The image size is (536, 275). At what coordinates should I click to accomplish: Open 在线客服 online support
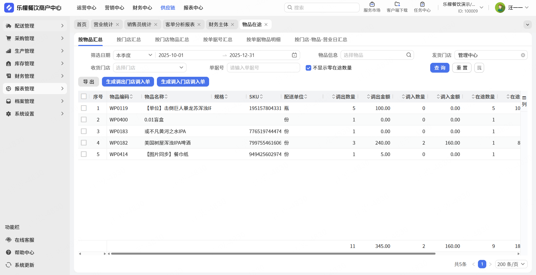24,240
